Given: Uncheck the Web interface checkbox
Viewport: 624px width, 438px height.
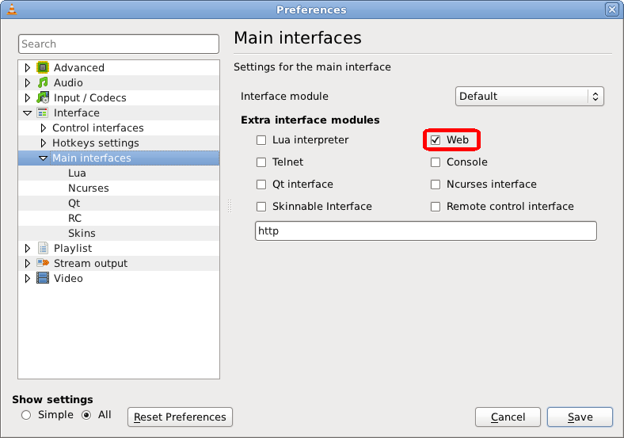Looking at the screenshot, I should pos(436,140).
